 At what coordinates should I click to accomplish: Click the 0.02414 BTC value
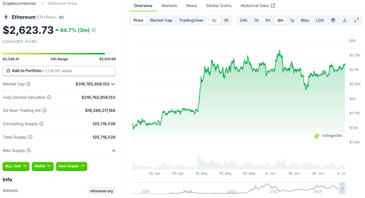pyautogui.click(x=13, y=41)
